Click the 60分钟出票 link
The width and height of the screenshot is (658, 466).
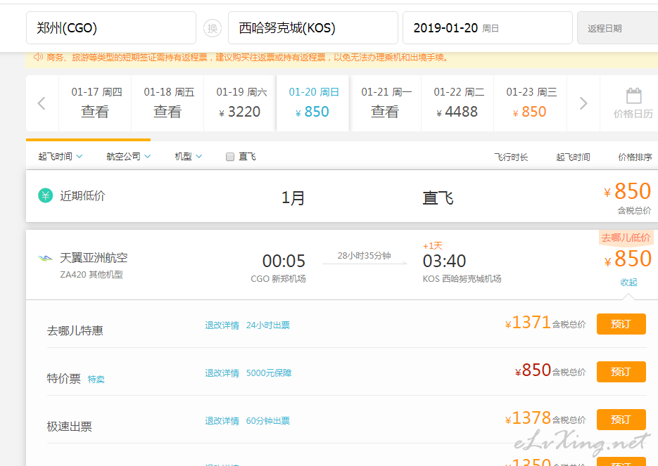(267, 421)
